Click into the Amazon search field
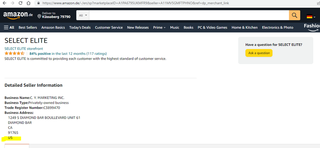Image resolution: width=320 pixels, height=148 pixels. 189,15
